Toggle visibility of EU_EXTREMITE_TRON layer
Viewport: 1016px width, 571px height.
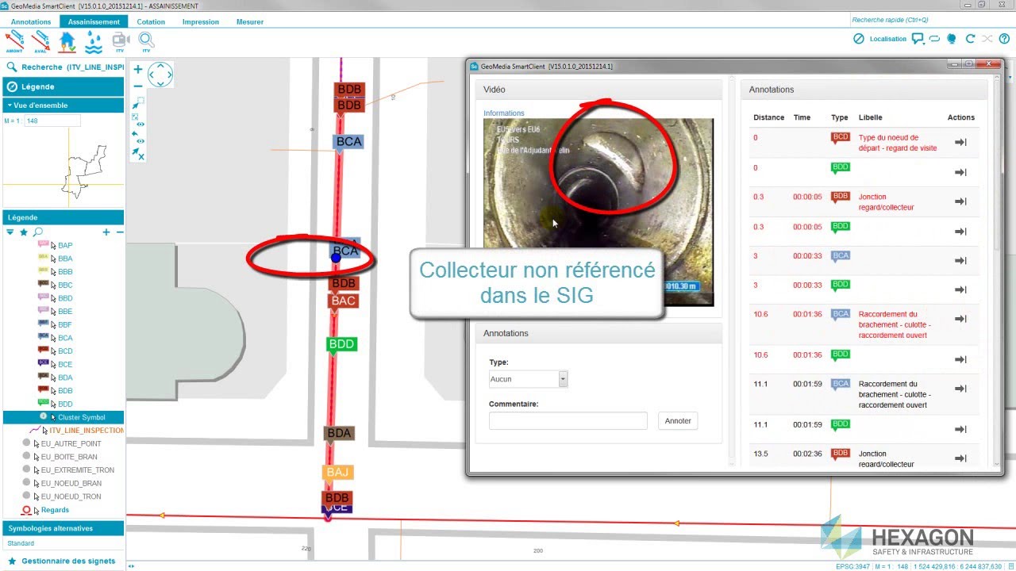[x=26, y=469]
